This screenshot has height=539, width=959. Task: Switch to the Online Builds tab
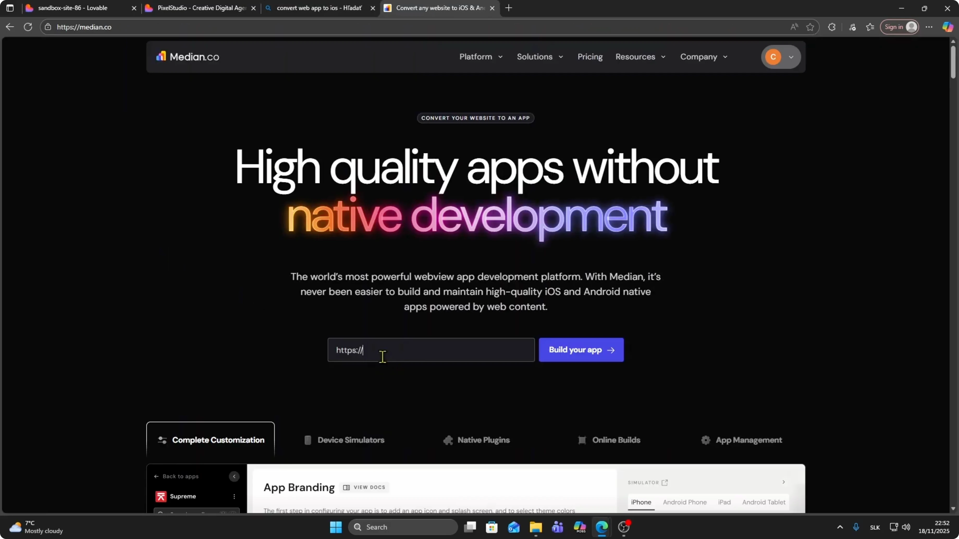click(609, 440)
